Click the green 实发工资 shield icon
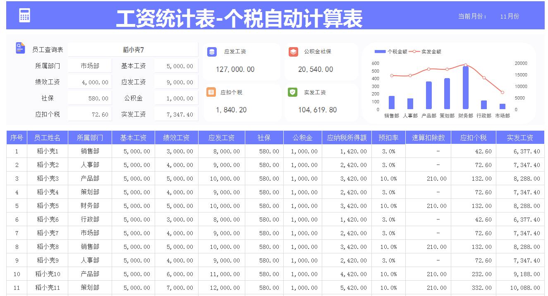This screenshot has width=548, height=296. pyautogui.click(x=293, y=92)
